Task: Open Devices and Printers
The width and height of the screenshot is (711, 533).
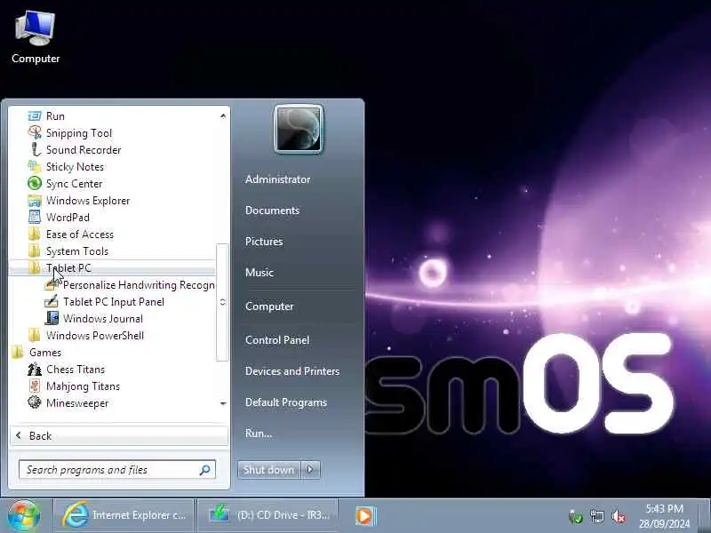Action: [292, 371]
